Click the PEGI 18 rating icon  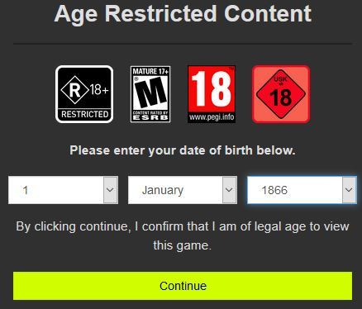tap(212, 94)
